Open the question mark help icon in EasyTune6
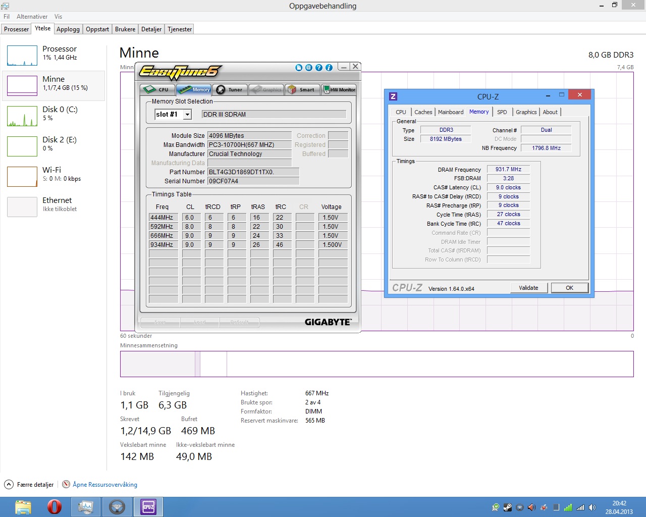This screenshot has width=646, height=517. coord(319,67)
